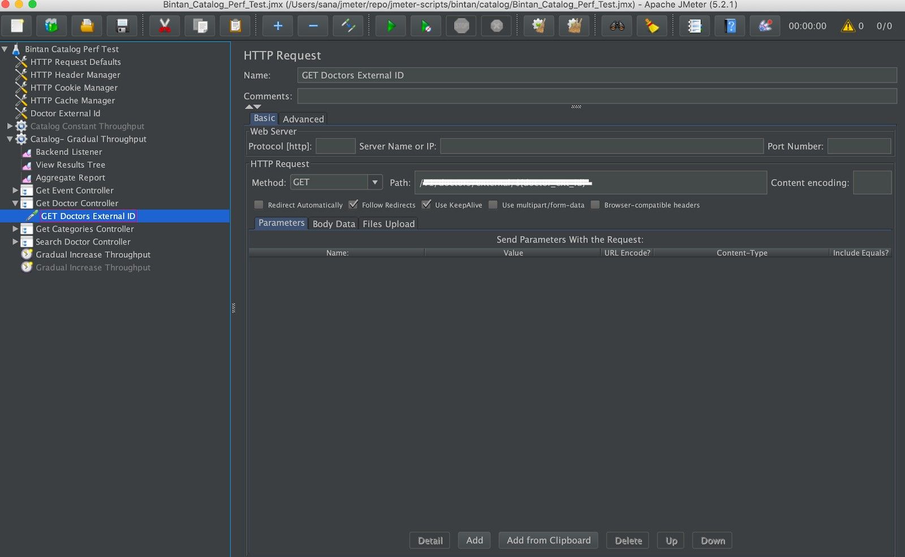Open the Files Upload tab
The height and width of the screenshot is (557, 905).
pos(389,224)
